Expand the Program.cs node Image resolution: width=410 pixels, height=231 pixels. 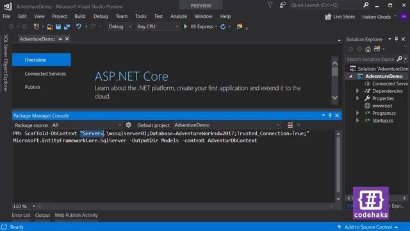pos(357,113)
